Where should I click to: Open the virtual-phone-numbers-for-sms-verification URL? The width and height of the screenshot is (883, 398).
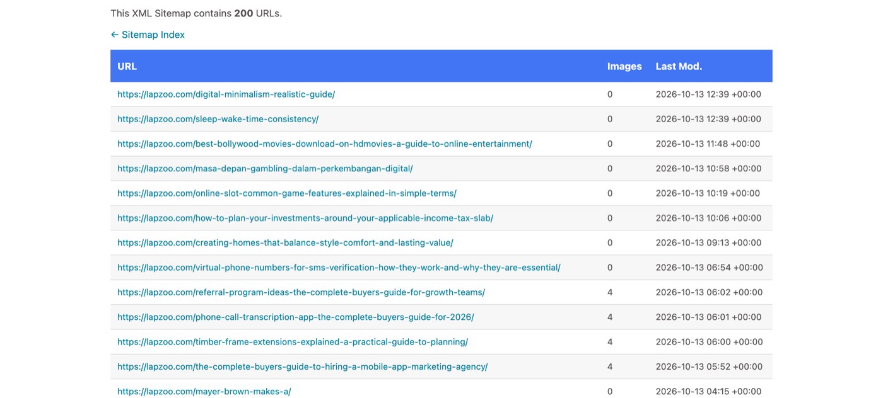pyautogui.click(x=339, y=268)
